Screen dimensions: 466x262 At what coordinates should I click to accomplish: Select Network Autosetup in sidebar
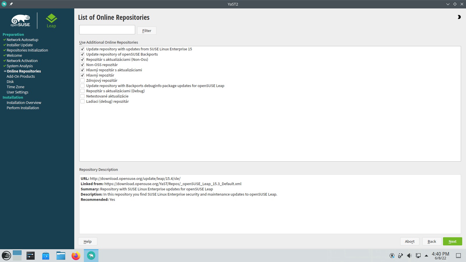22,40
